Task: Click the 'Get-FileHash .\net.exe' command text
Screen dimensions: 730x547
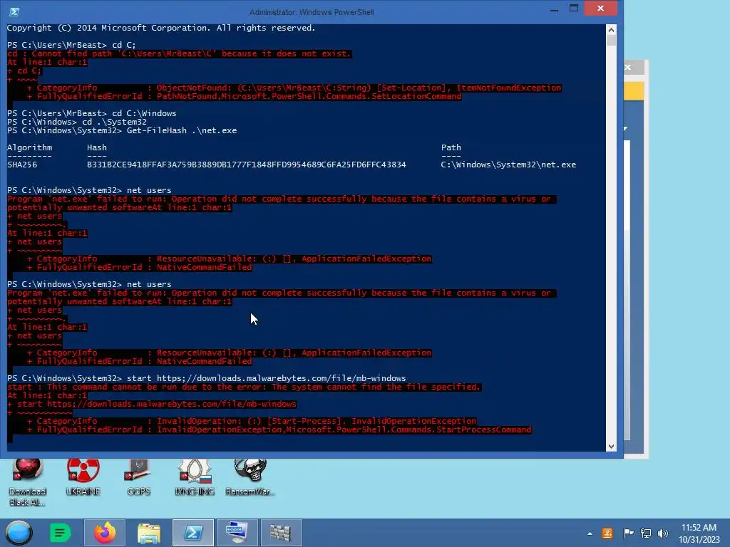Action: [x=182, y=131]
